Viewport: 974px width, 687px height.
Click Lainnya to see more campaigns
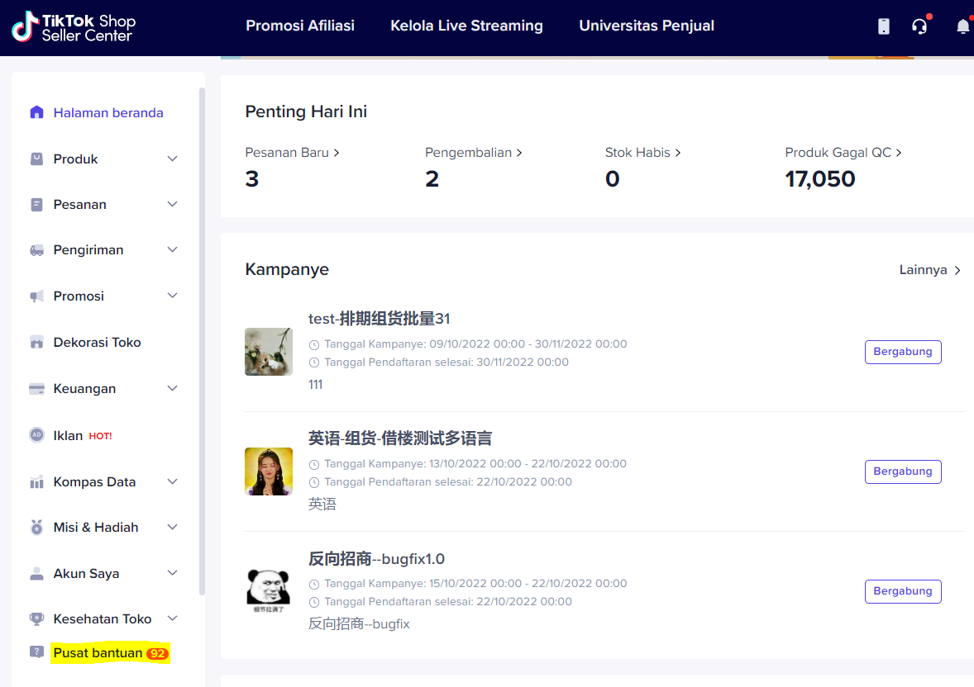929,270
